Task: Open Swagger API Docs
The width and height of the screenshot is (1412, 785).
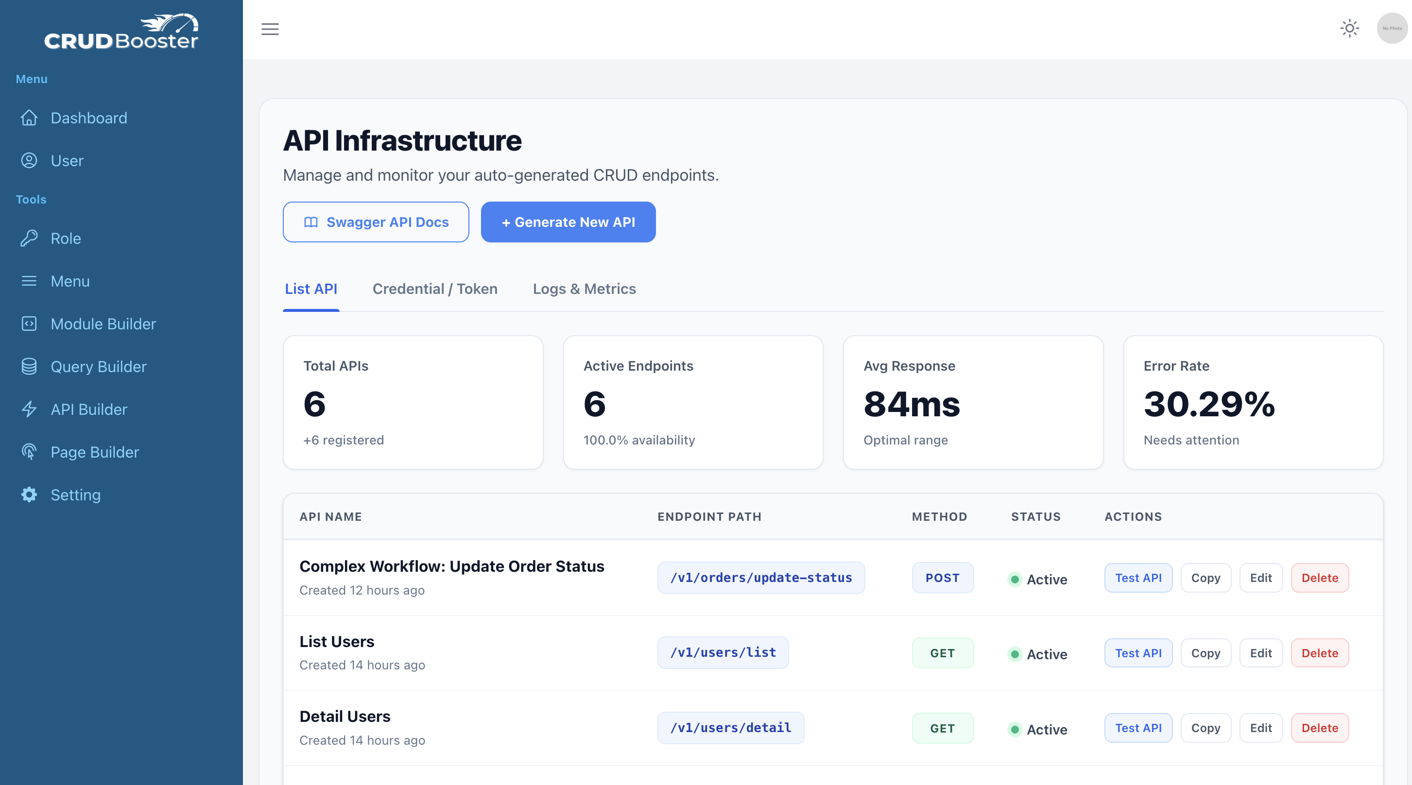Action: [x=376, y=222]
